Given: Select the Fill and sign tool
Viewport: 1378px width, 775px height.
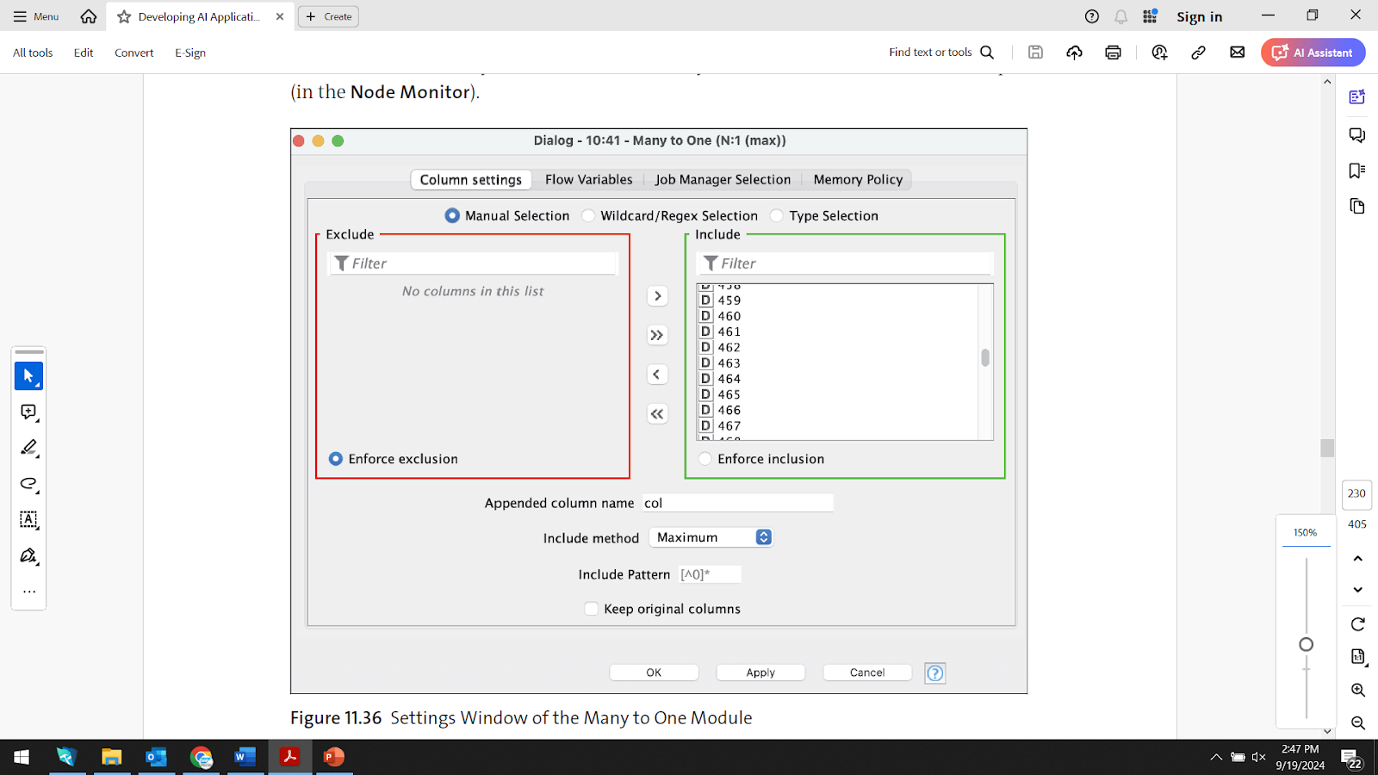Looking at the screenshot, I should 28,555.
